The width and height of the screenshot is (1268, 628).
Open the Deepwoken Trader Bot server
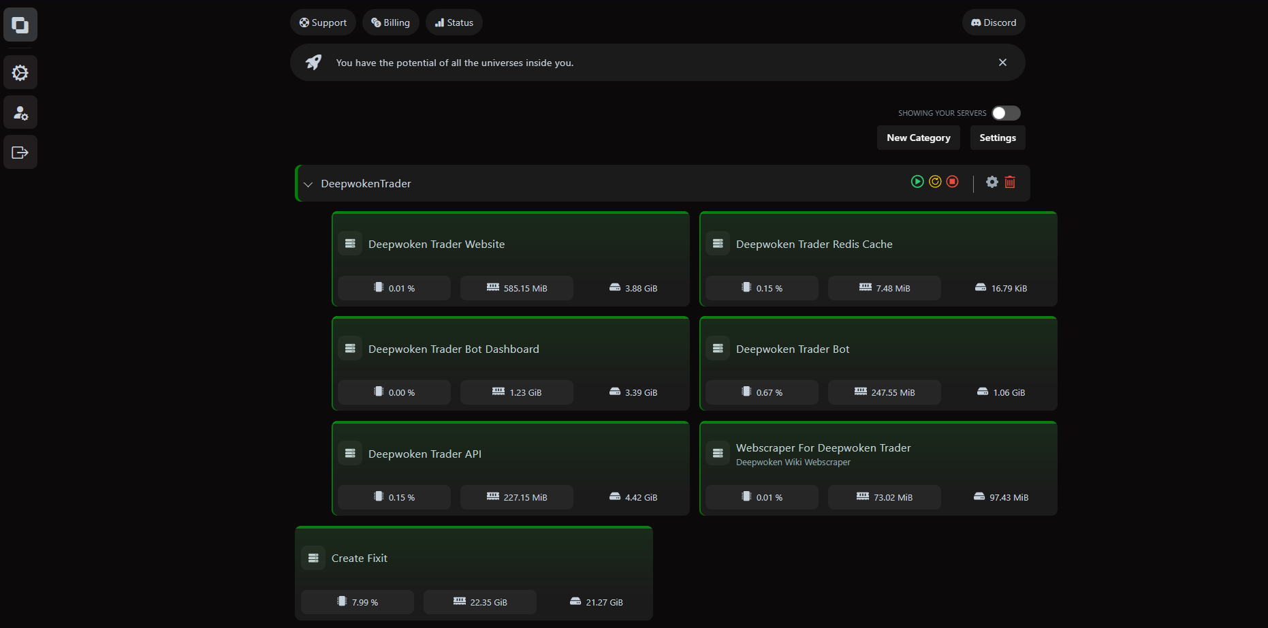point(878,364)
